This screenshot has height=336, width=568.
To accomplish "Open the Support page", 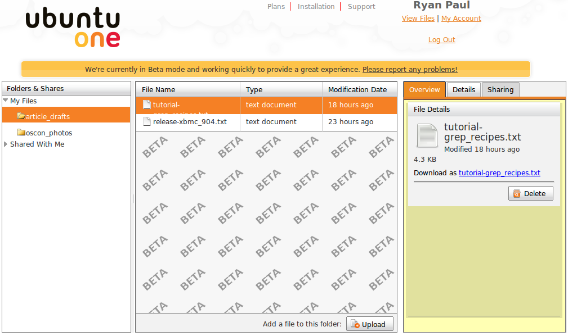I will [361, 7].
